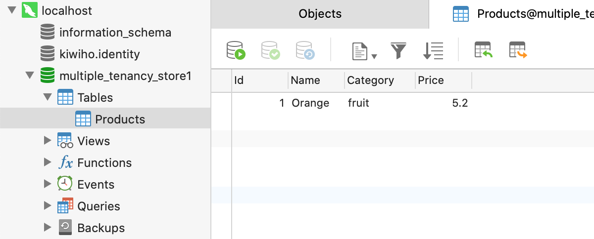Select the information_schema database

tap(115, 33)
